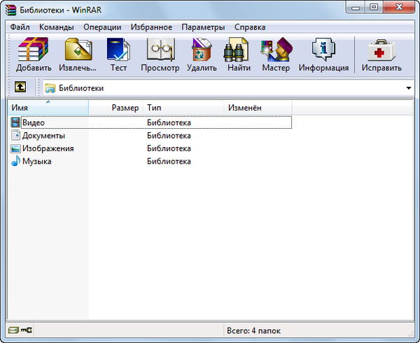Open the Параметры menu

click(x=203, y=27)
